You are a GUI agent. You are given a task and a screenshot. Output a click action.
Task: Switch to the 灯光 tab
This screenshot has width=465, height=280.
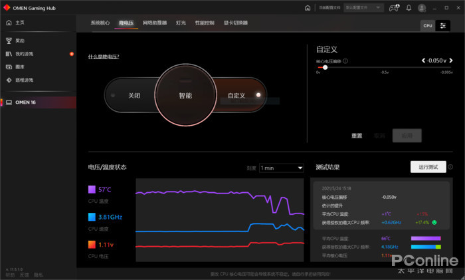pyautogui.click(x=181, y=23)
